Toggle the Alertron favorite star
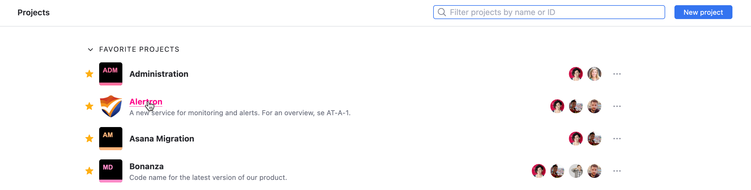This screenshot has width=751, height=190. pos(89,106)
